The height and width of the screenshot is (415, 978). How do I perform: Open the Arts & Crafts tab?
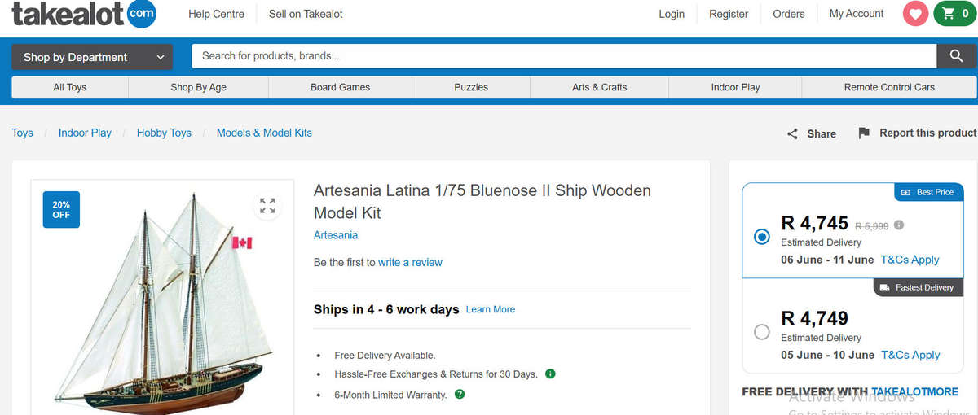(599, 87)
